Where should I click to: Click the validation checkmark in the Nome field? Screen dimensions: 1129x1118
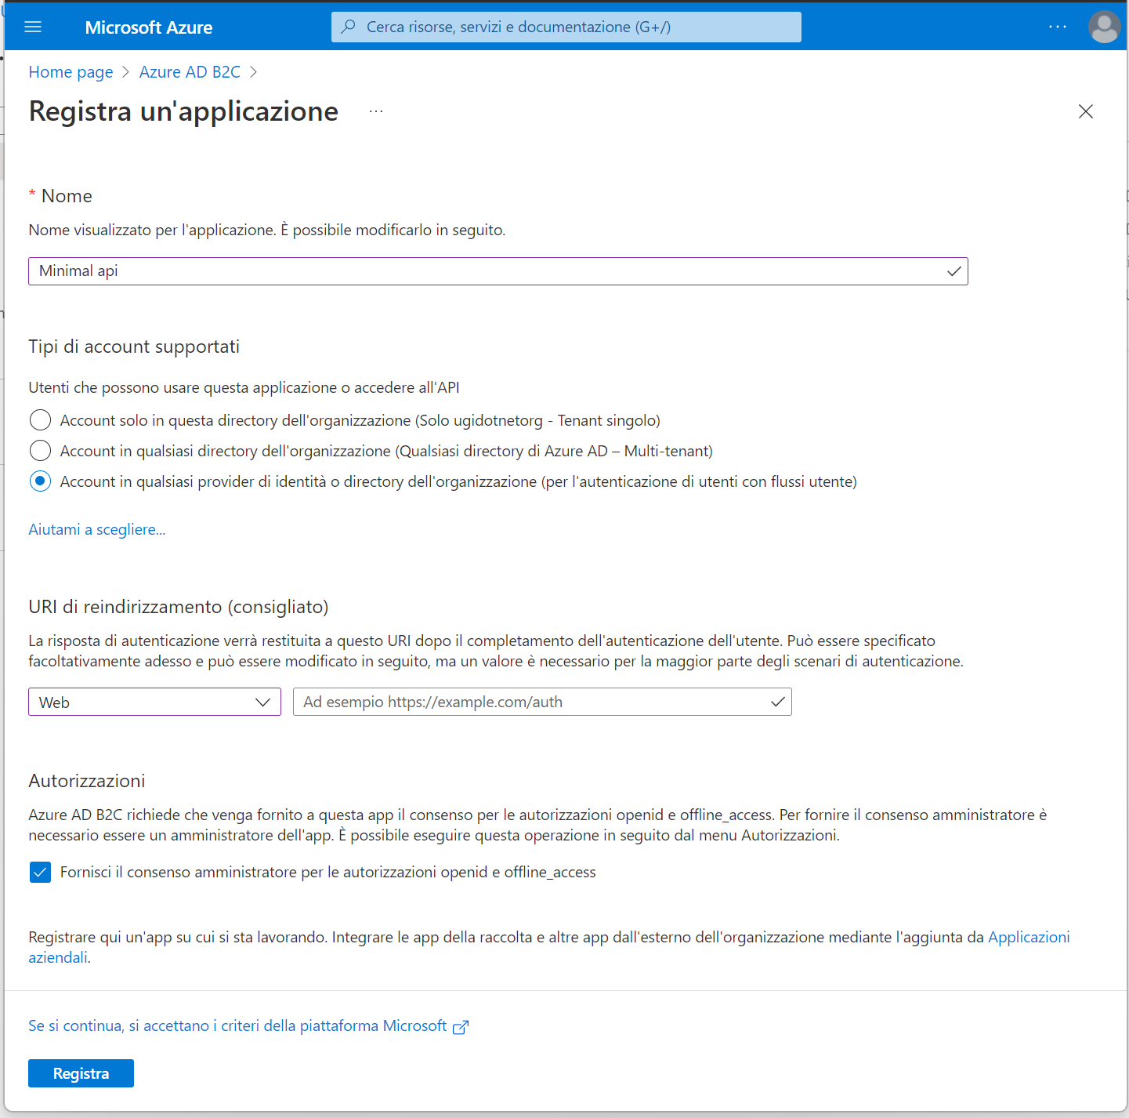click(x=953, y=271)
